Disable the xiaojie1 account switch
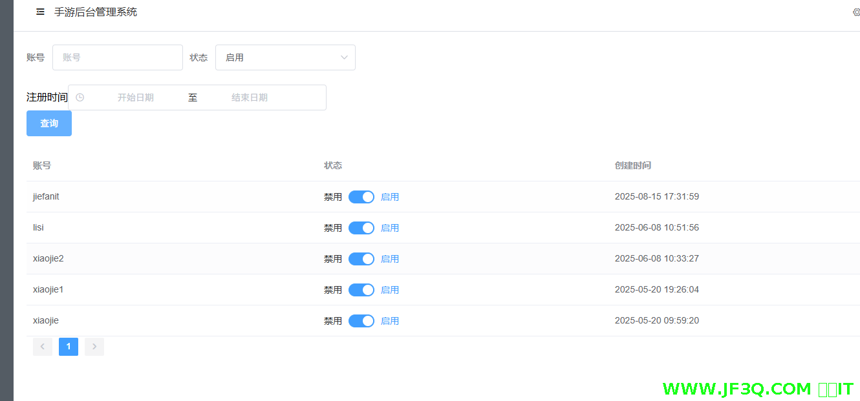The height and width of the screenshot is (401, 860). tap(361, 290)
